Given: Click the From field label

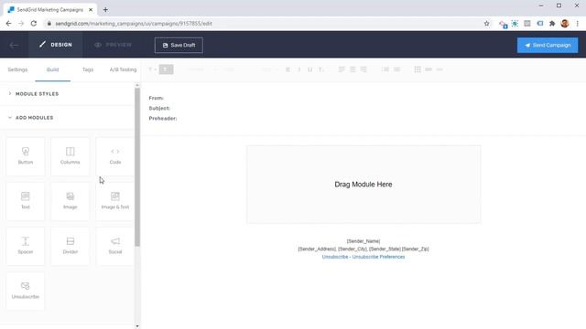Looking at the screenshot, I should [x=157, y=98].
